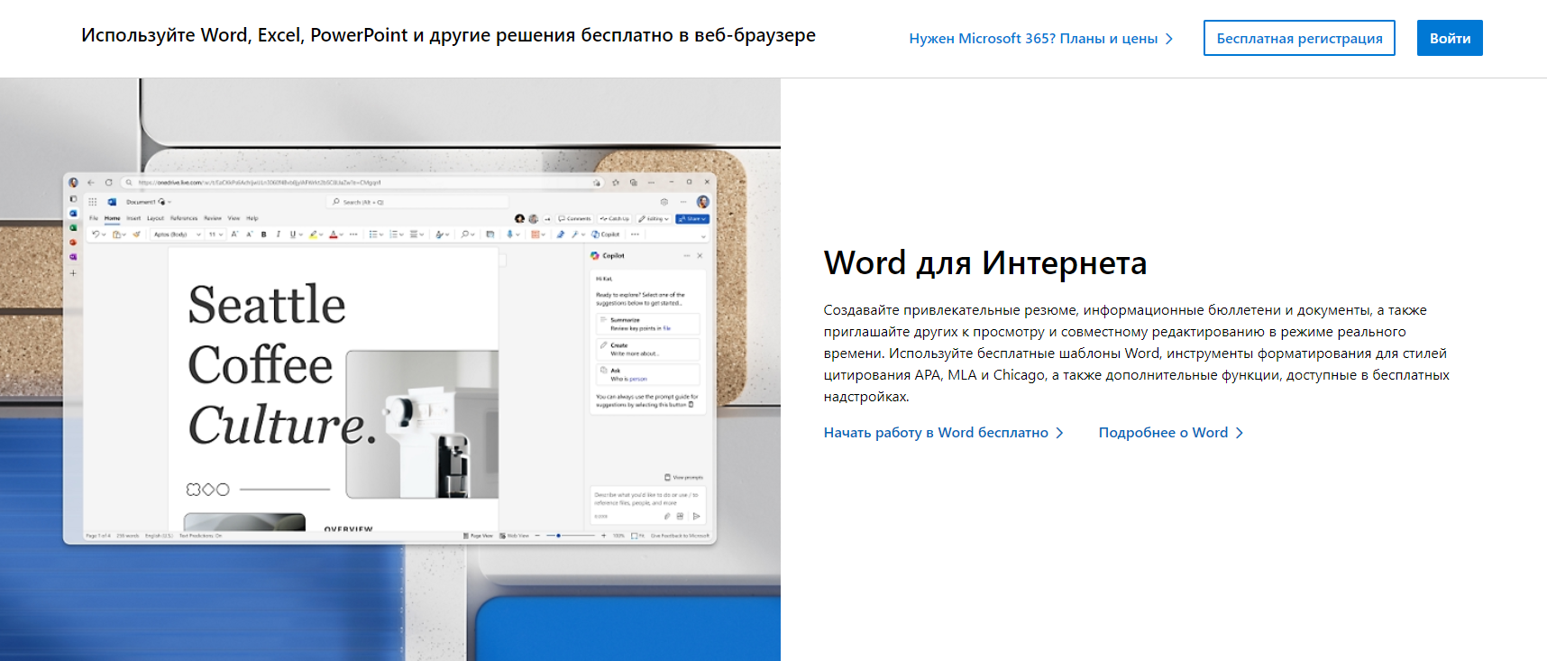Toggle Underline icon in Word preview ribbon
1547x661 pixels.
coord(292,234)
